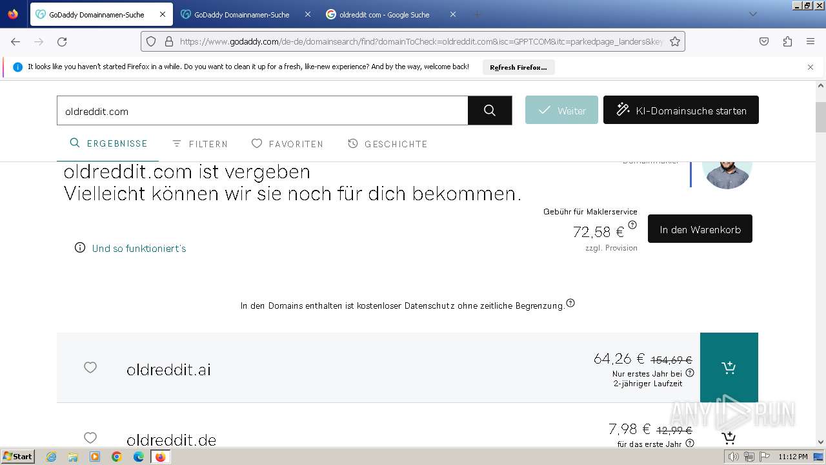826x465 pixels.
Task: Click the volume speaker tray icon
Action: [733, 457]
